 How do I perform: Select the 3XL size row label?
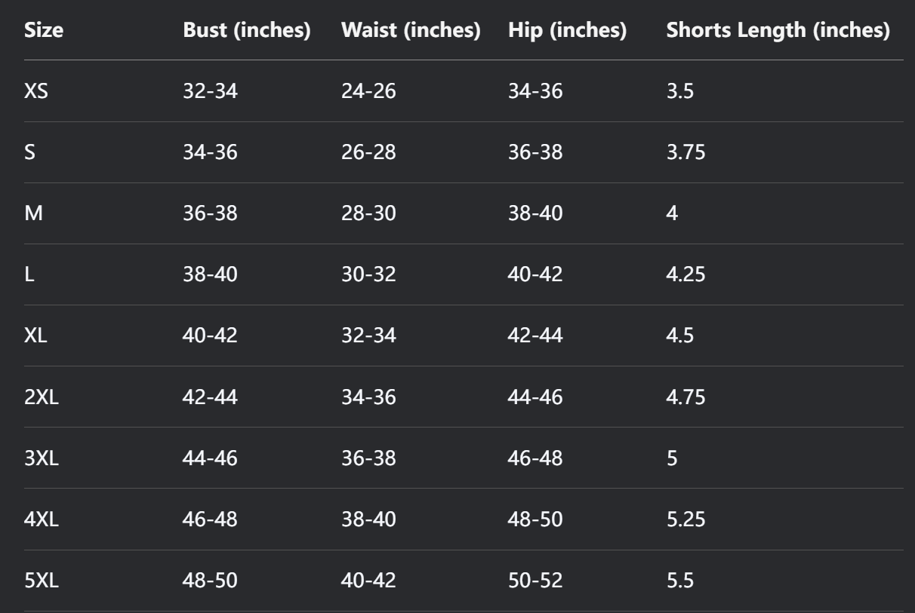[42, 458]
